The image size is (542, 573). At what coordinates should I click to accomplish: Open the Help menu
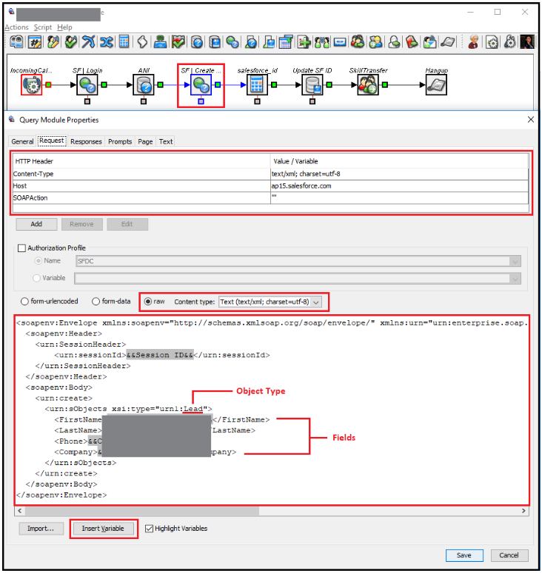coord(64,27)
